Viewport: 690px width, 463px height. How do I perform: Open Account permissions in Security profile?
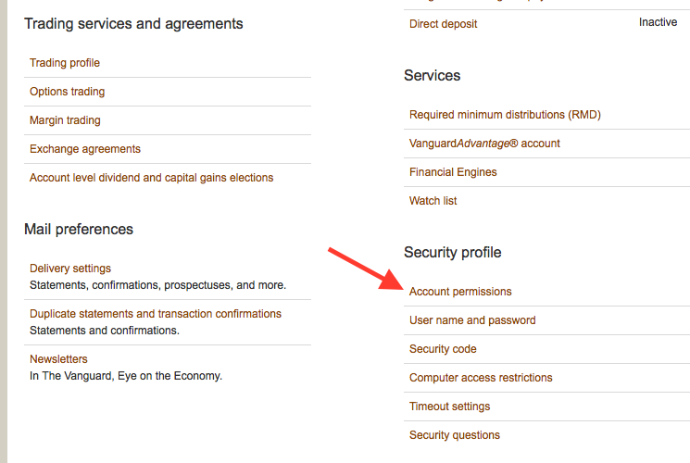tap(460, 292)
